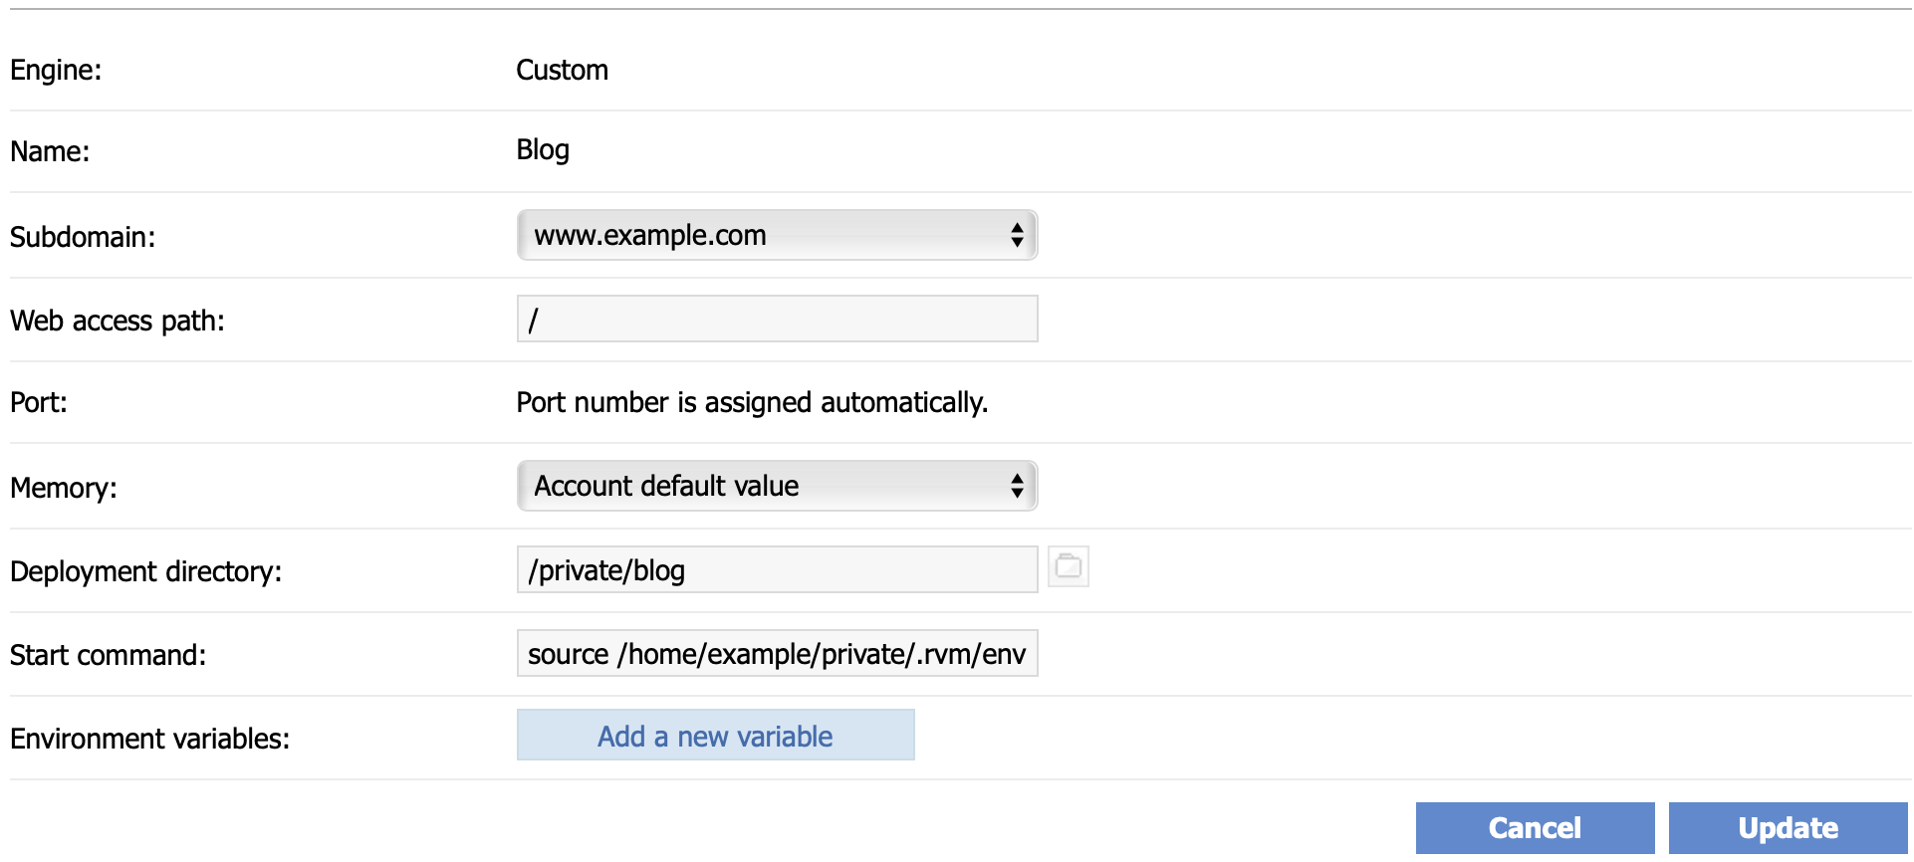This screenshot has width=1914, height=862.
Task: Click the Deployment directory input field
Action: (777, 569)
